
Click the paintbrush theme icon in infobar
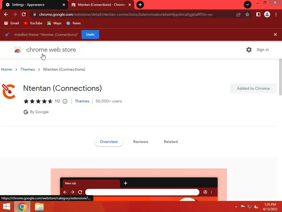click(7, 35)
